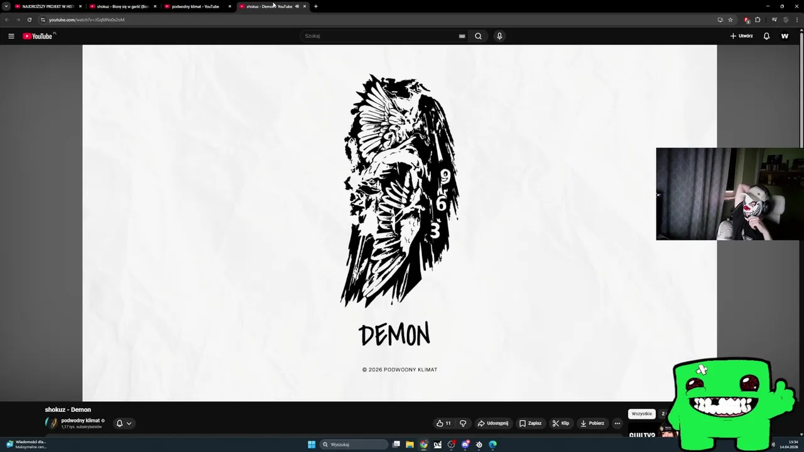This screenshot has width=804, height=452.
Task: Select the 'Wszystkie' filter chip
Action: 642,414
